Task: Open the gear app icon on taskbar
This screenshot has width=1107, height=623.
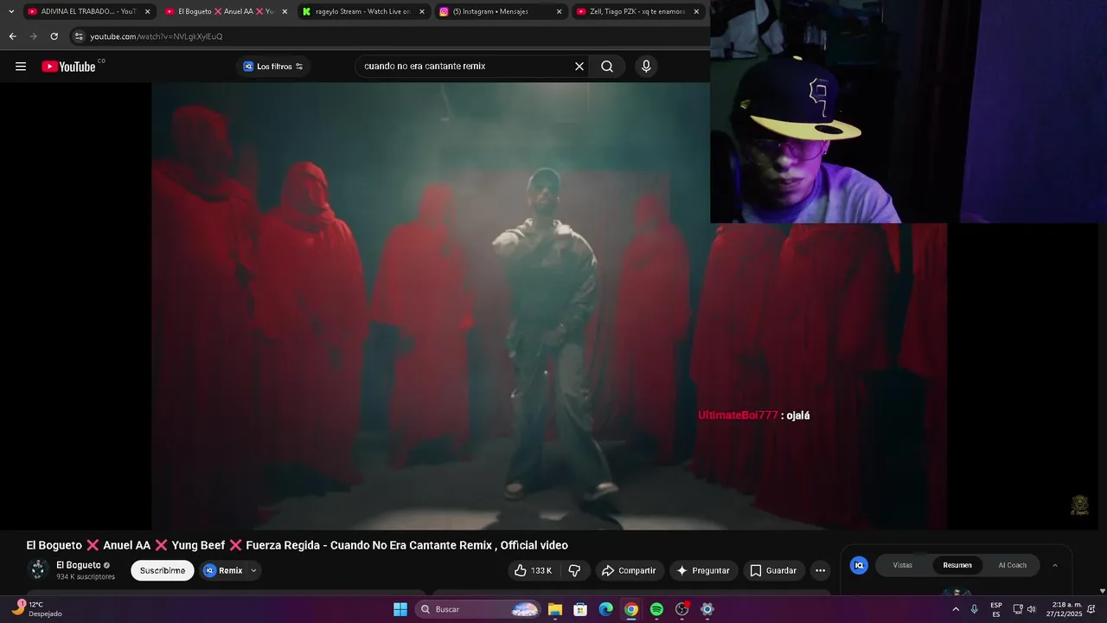Action: 707,609
